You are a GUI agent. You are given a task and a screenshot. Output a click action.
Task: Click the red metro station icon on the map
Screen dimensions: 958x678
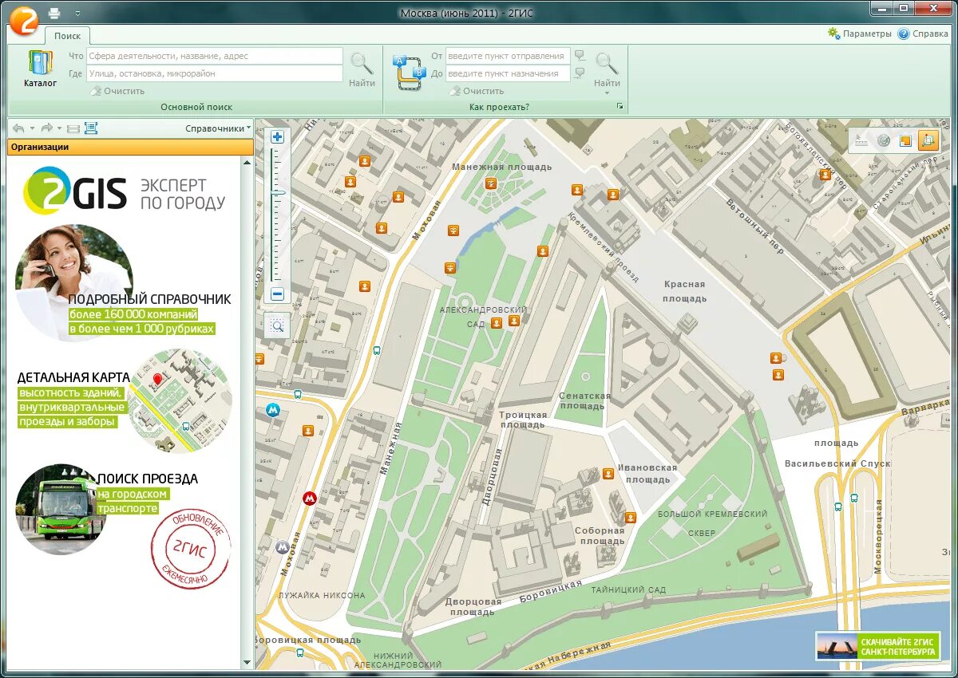(x=310, y=499)
